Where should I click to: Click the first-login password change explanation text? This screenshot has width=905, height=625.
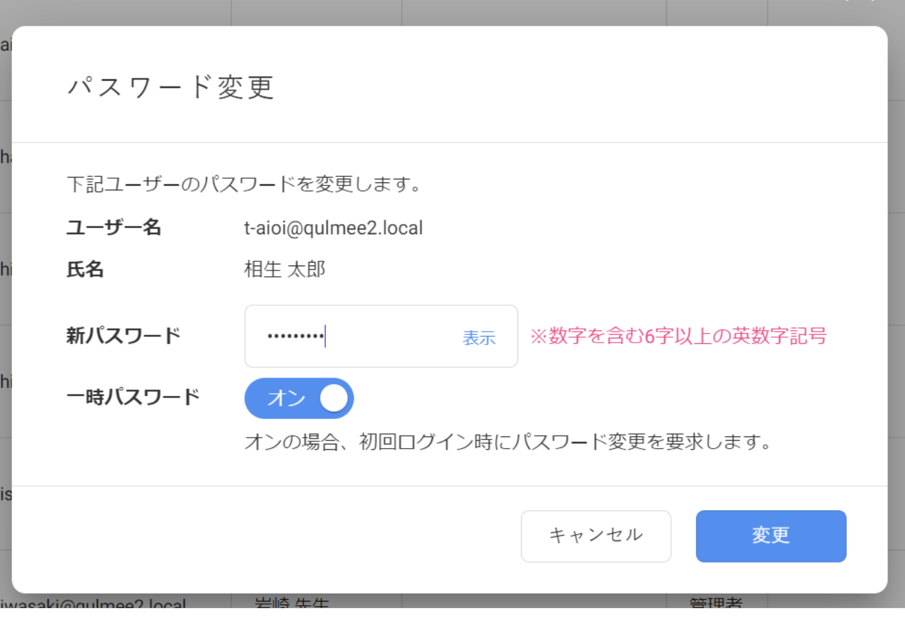tap(508, 442)
